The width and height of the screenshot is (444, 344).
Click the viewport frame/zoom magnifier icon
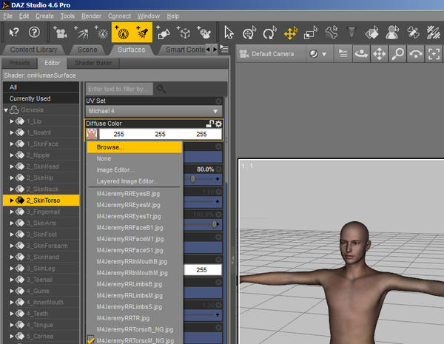pos(398,53)
